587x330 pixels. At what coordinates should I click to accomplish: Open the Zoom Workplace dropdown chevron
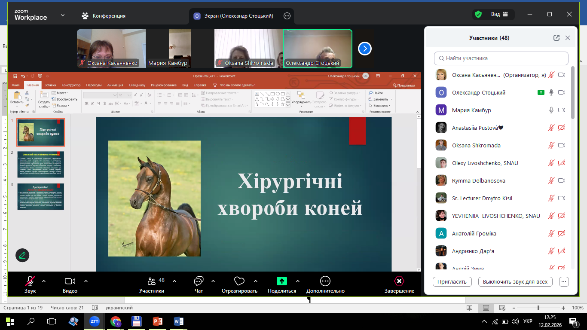click(x=63, y=15)
